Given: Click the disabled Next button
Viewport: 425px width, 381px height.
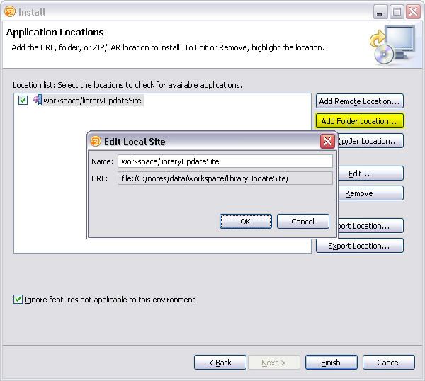Looking at the screenshot, I should point(274,363).
